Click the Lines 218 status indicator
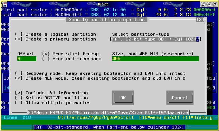219x131 pixels. point(17,117)
